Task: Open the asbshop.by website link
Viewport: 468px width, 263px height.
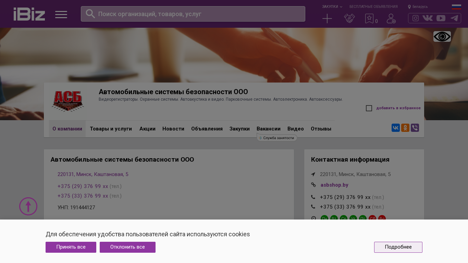Action: pos(334,185)
